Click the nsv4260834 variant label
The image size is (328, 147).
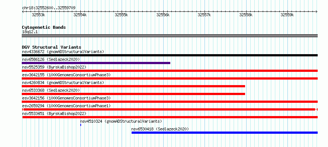[63, 83]
